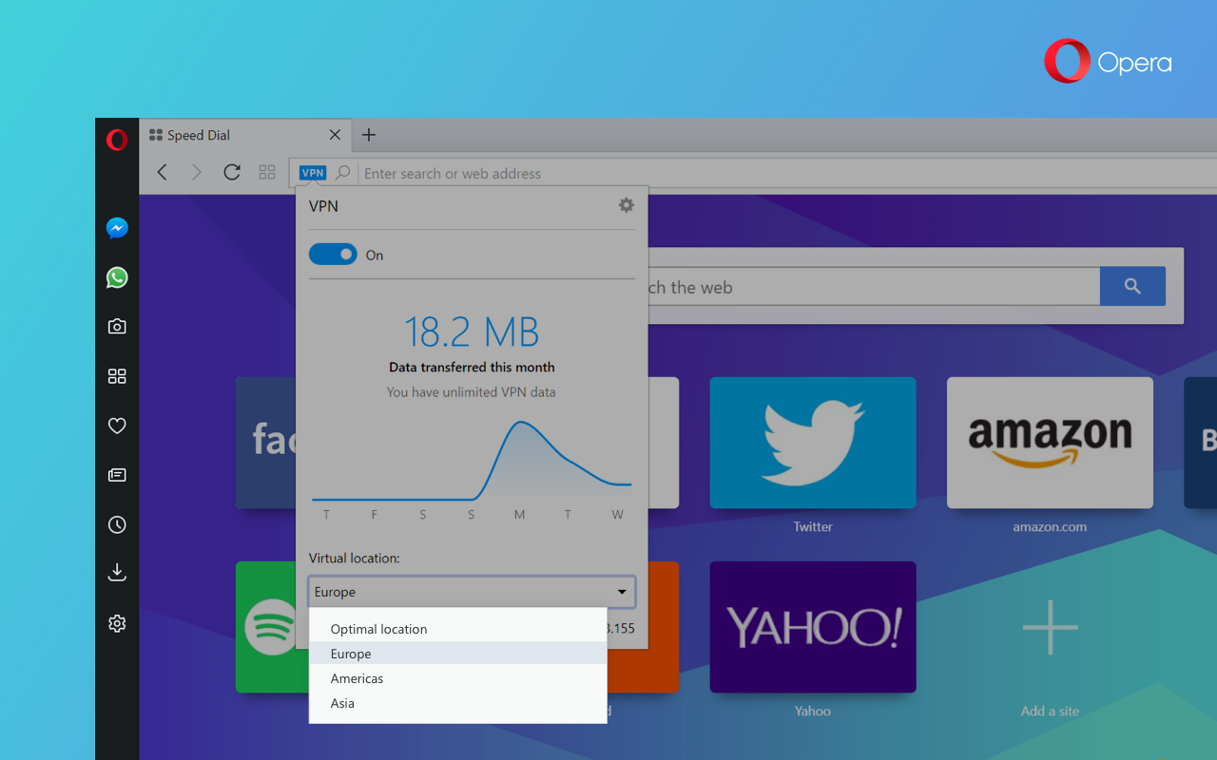Open Facebook Messenger from the sidebar

[x=116, y=228]
